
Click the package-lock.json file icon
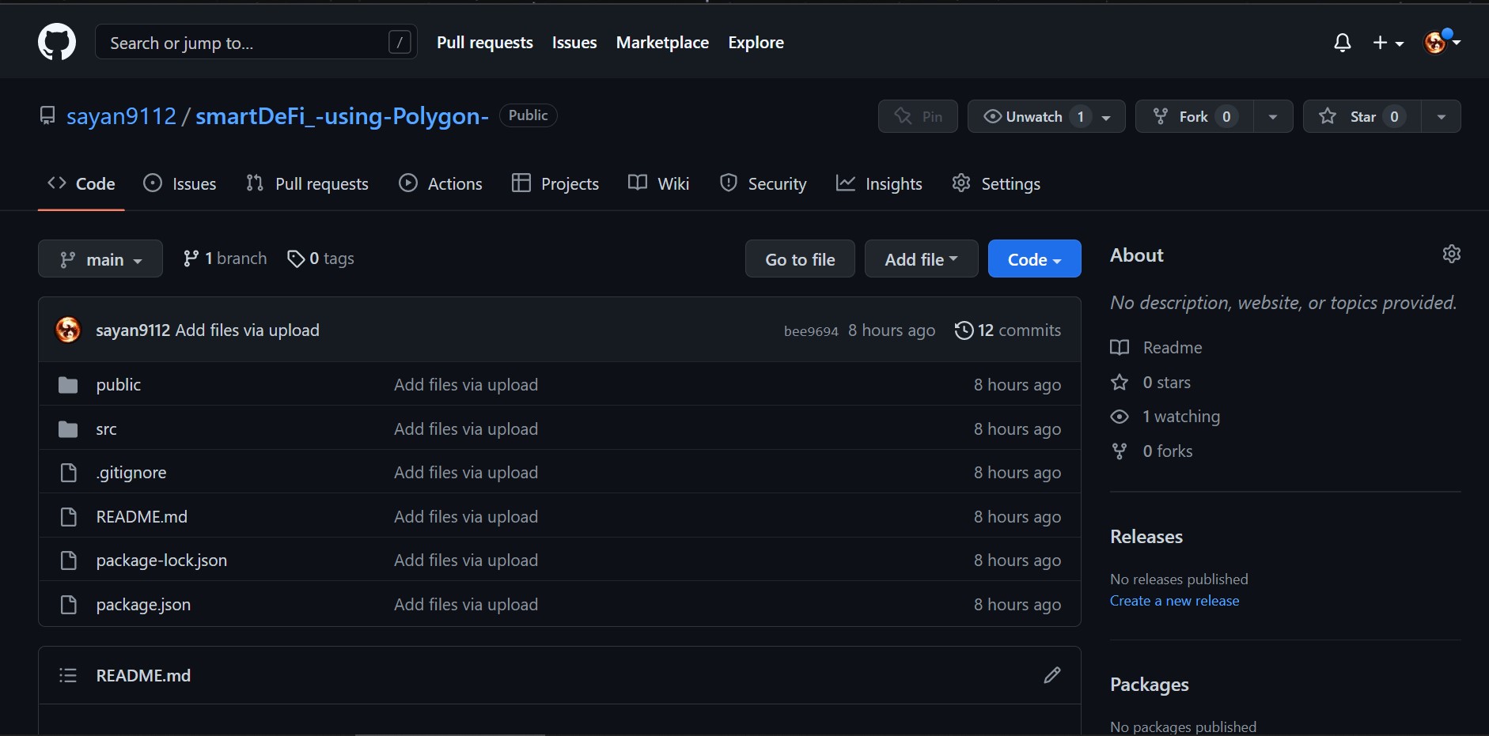click(69, 560)
